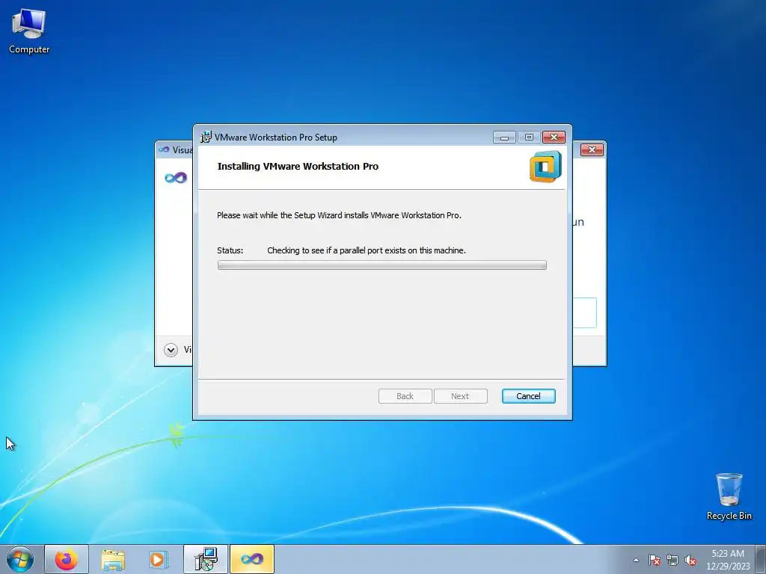Click the maximize button of VMware Setup
Viewport: 766px width, 574px height.
pyautogui.click(x=529, y=138)
